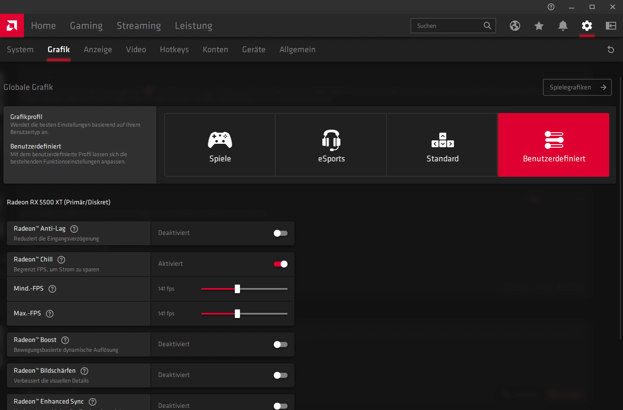Enable Radeon Boost toggle
The height and width of the screenshot is (410, 623).
click(281, 345)
